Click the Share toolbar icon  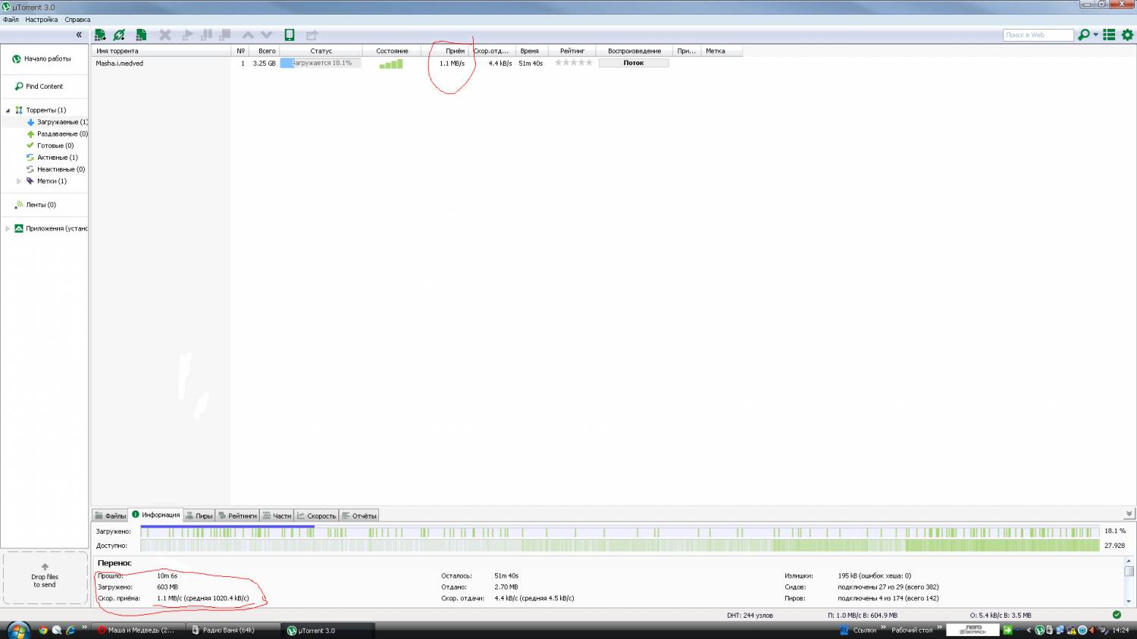(312, 35)
